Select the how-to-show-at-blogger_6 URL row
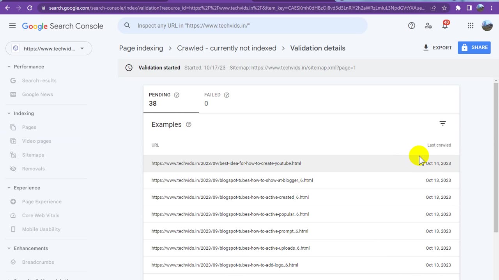 click(301, 180)
